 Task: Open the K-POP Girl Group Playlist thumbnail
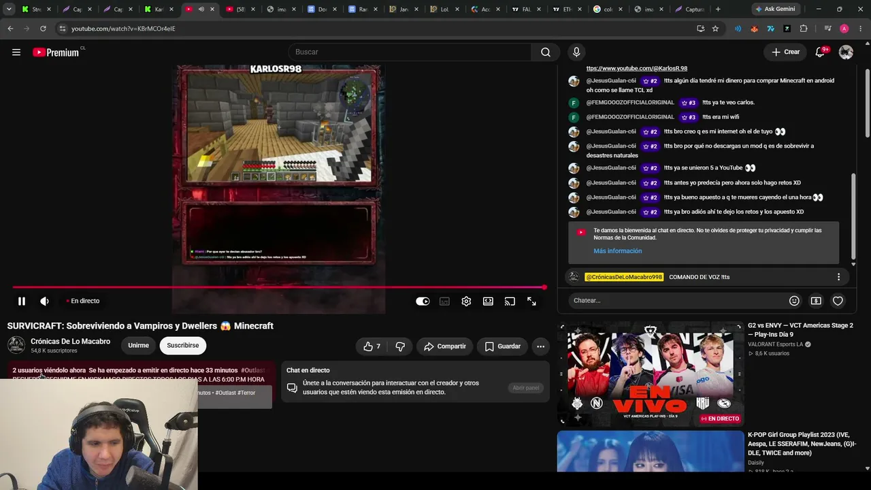click(x=651, y=452)
